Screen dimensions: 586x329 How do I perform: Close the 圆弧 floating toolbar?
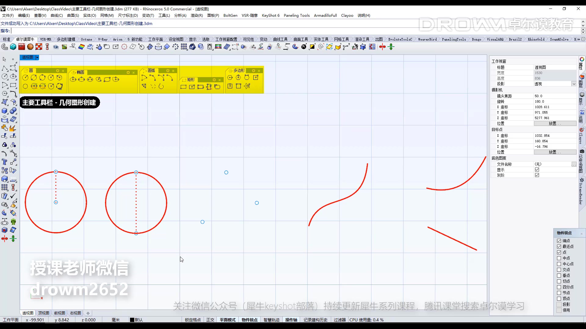click(173, 71)
